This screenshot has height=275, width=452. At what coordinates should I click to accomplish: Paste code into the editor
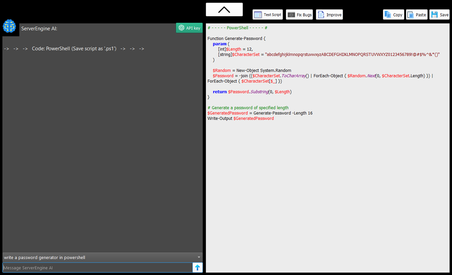[417, 15]
